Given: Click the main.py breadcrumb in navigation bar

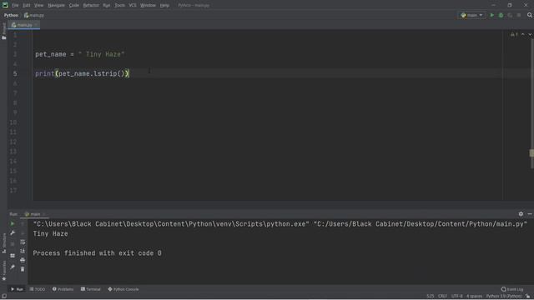Looking at the screenshot, I should [x=34, y=15].
